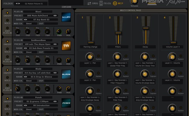Toggle ON/OFF for the Blue2 layer
This screenshot has width=189, height=116.
7,14
